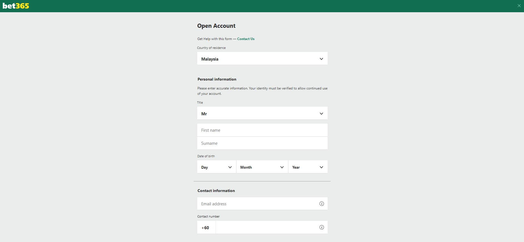
Task: Close the Open Account form
Action: click(519, 6)
